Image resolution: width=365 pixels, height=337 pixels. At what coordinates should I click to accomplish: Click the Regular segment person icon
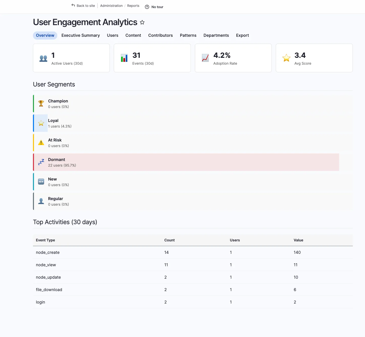[x=41, y=201]
